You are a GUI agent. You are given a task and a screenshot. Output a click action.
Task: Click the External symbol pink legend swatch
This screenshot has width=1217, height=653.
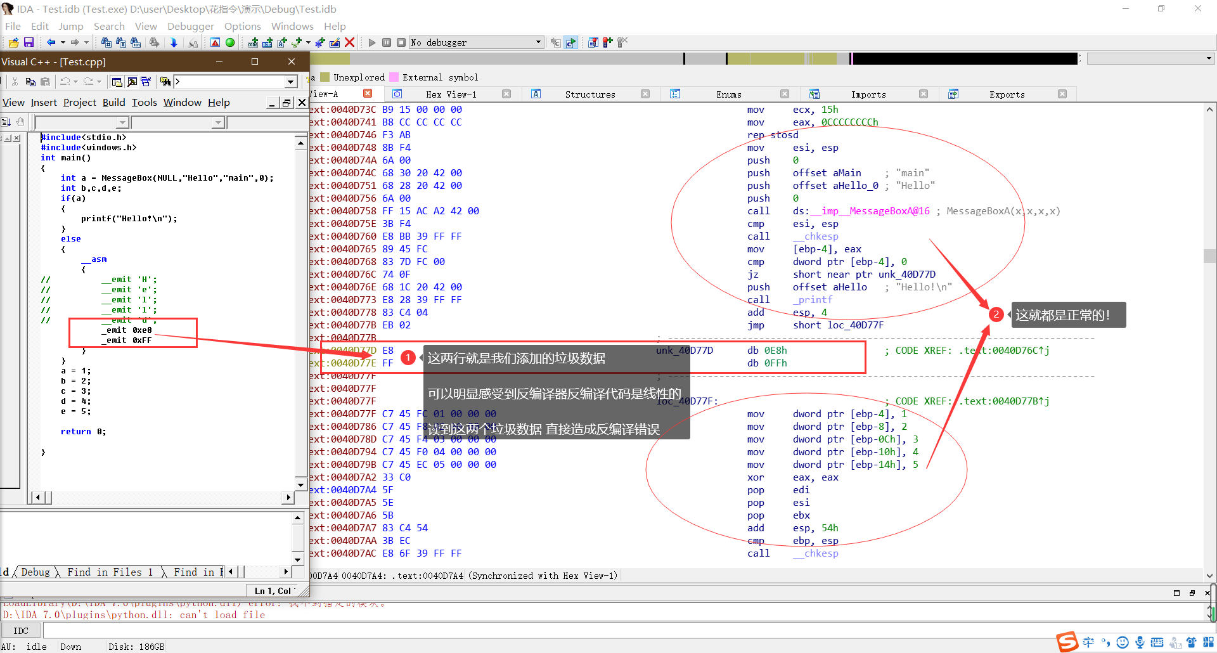point(394,77)
